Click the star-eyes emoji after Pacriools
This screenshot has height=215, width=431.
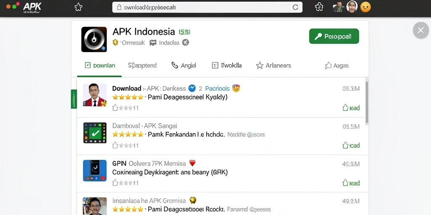coord(236,88)
